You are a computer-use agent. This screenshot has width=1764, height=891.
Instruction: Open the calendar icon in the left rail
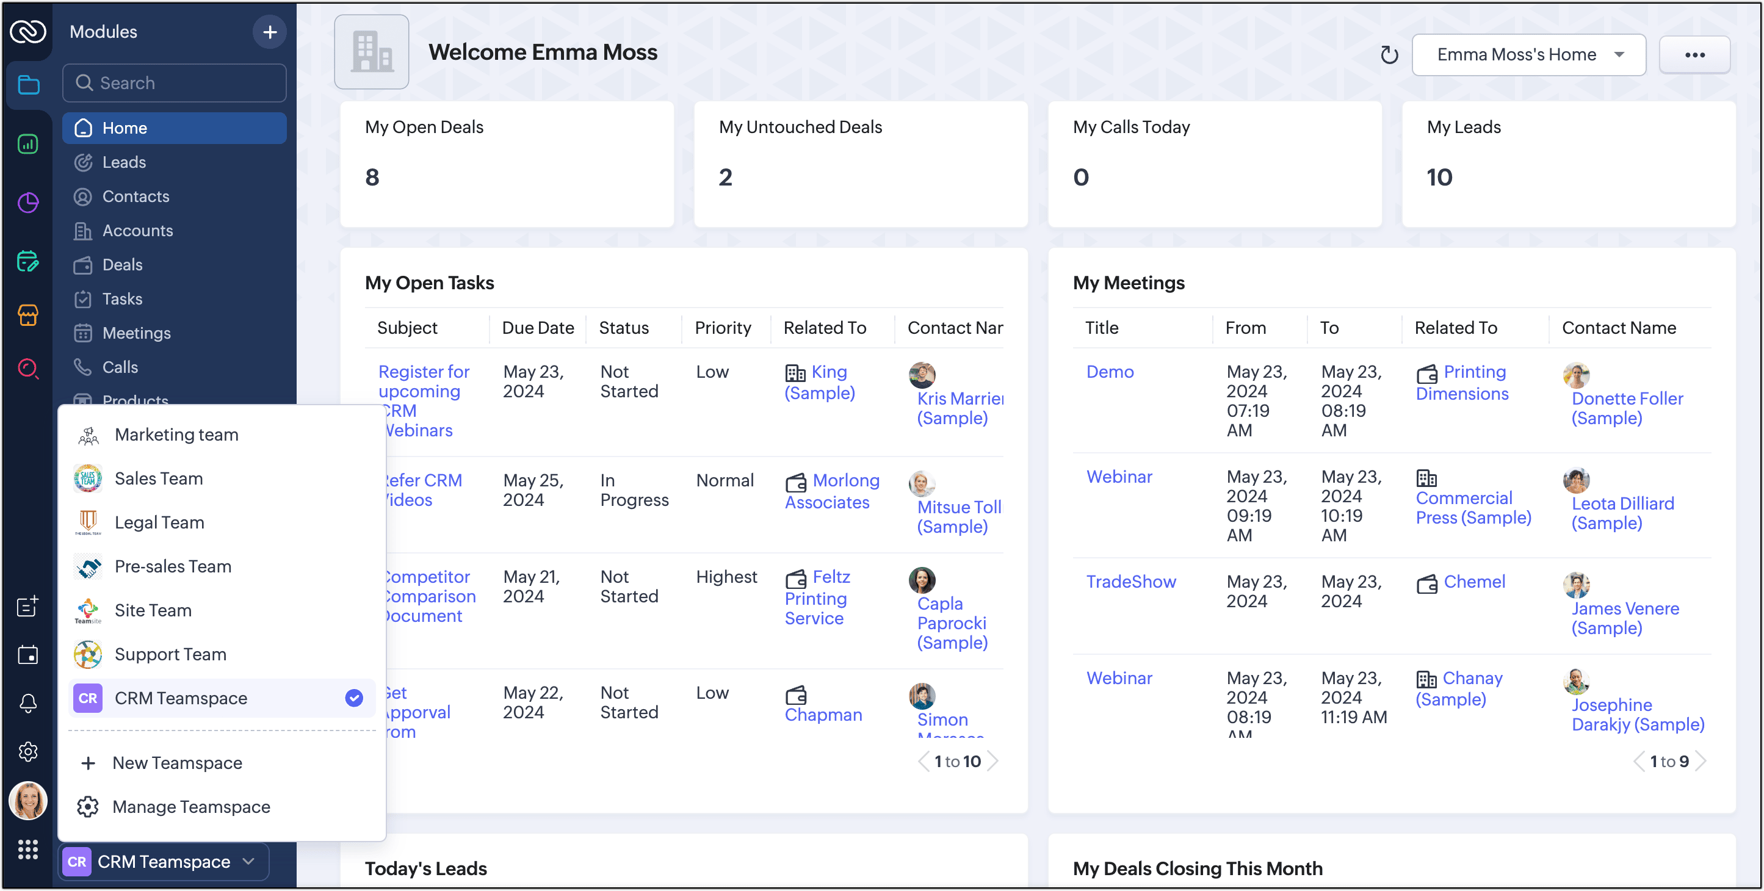28,655
